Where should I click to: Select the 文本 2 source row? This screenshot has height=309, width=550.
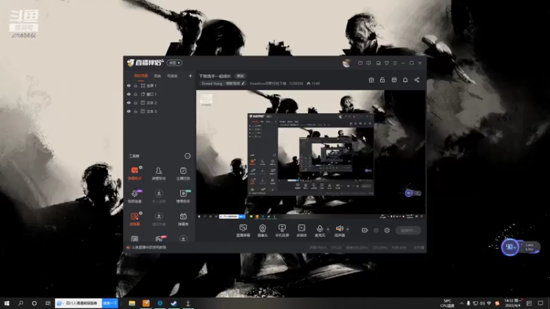pos(159,102)
